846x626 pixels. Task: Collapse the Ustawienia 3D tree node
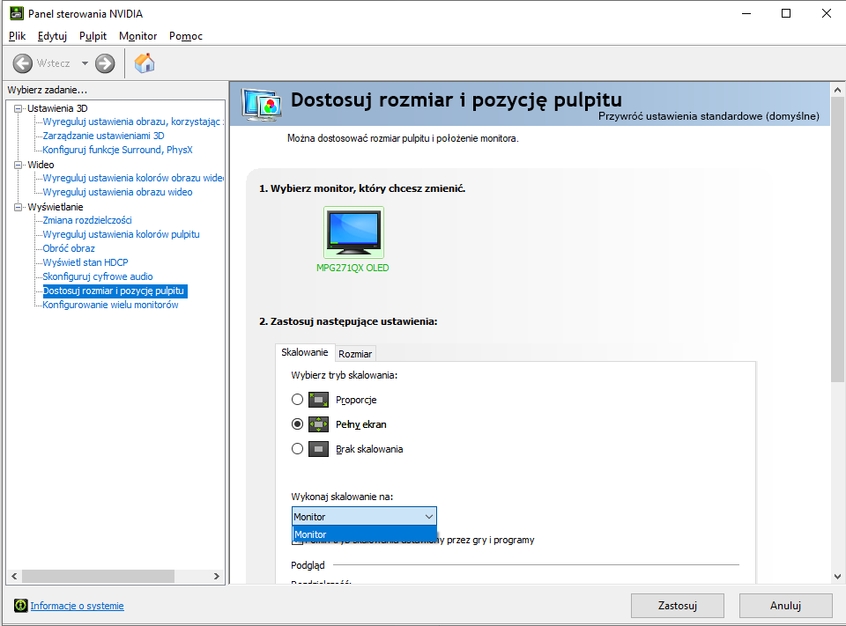(x=19, y=108)
